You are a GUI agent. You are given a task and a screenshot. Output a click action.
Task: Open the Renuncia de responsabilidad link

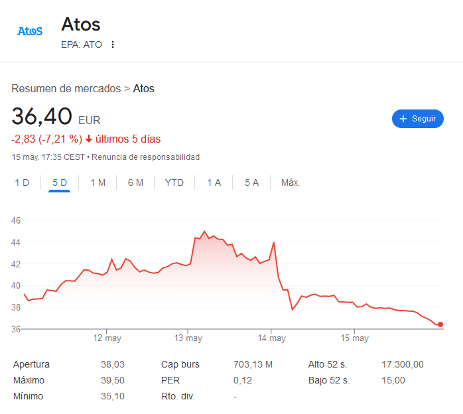tap(145, 157)
